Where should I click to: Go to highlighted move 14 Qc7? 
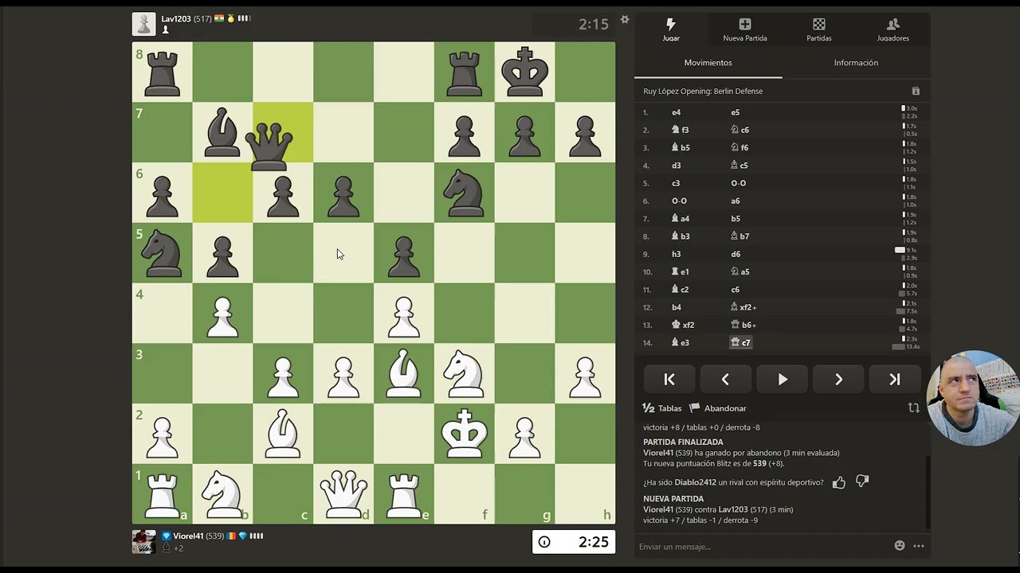pos(740,342)
